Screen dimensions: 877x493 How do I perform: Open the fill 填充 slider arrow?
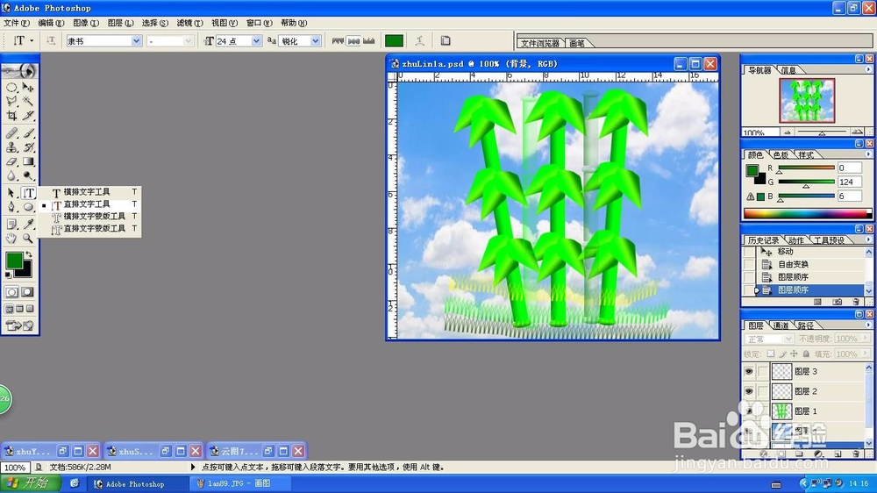click(x=866, y=354)
